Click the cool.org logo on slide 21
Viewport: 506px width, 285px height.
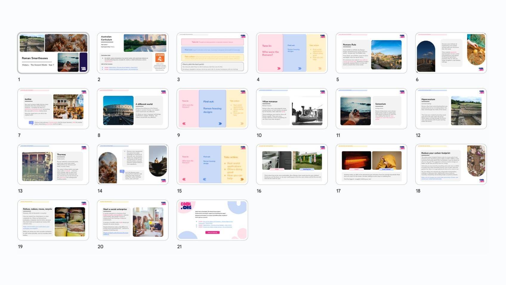pos(186,206)
